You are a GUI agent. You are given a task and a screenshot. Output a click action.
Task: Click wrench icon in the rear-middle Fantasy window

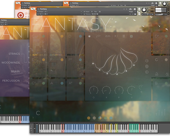click(18, 3)
